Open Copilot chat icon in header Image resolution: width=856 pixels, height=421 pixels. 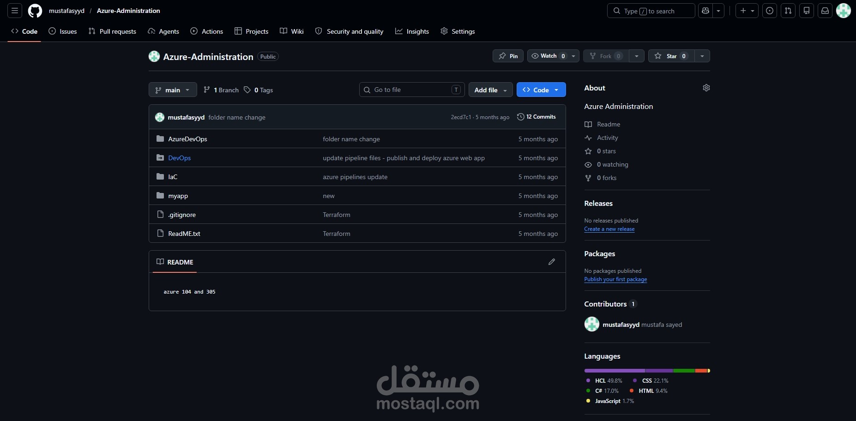705,11
